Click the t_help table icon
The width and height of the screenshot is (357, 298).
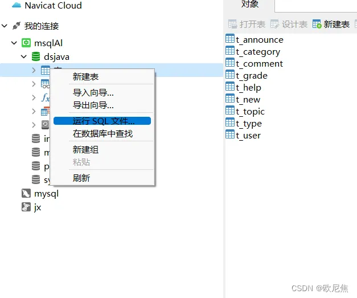(x=230, y=86)
